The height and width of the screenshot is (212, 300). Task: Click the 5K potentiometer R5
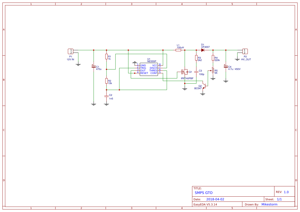[x=213, y=71]
